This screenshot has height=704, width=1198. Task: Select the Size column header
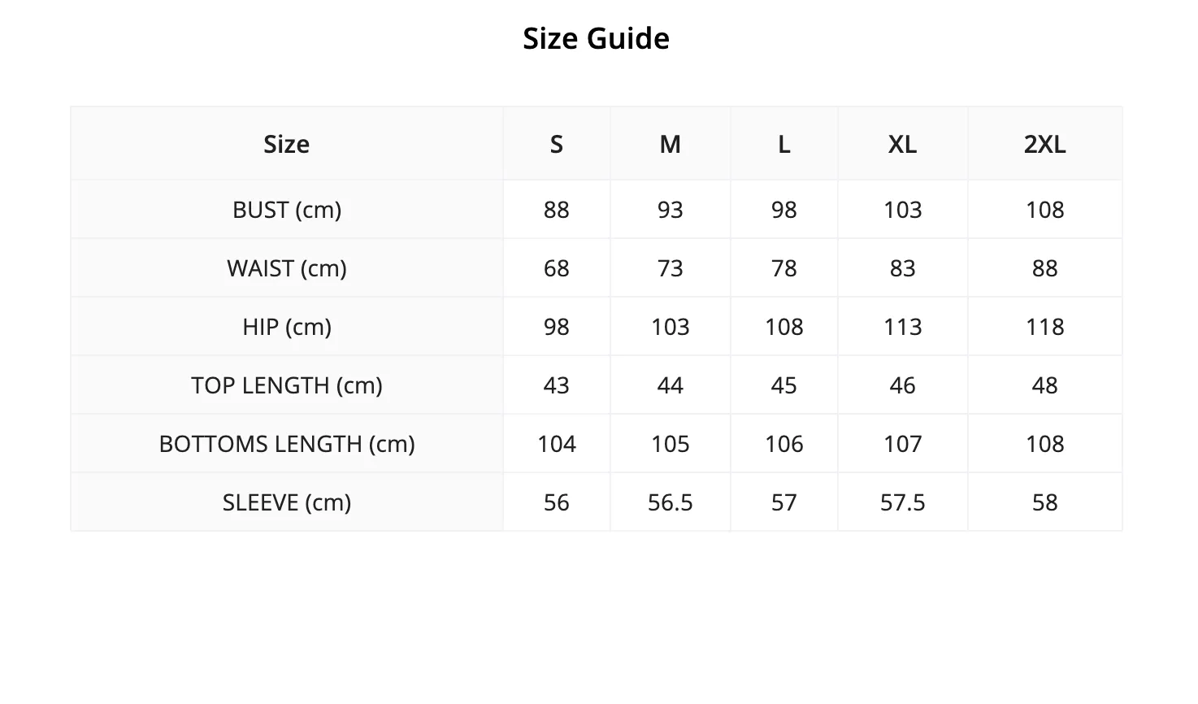tap(286, 144)
